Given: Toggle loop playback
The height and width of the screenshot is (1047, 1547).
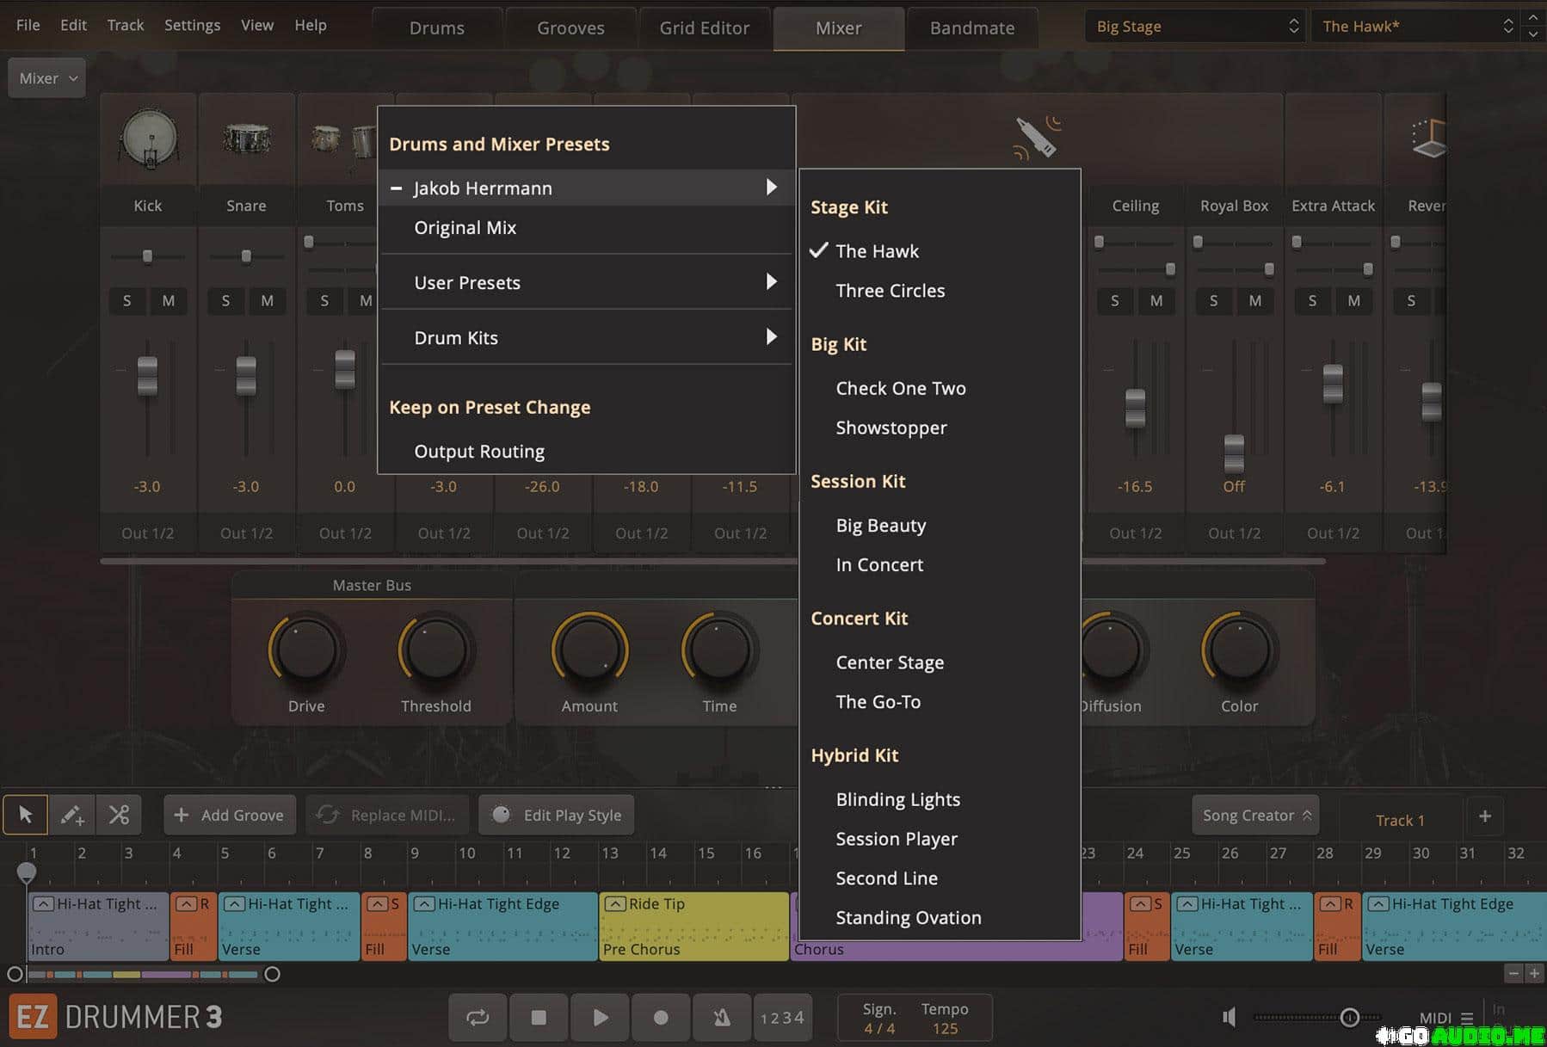Looking at the screenshot, I should point(478,1018).
